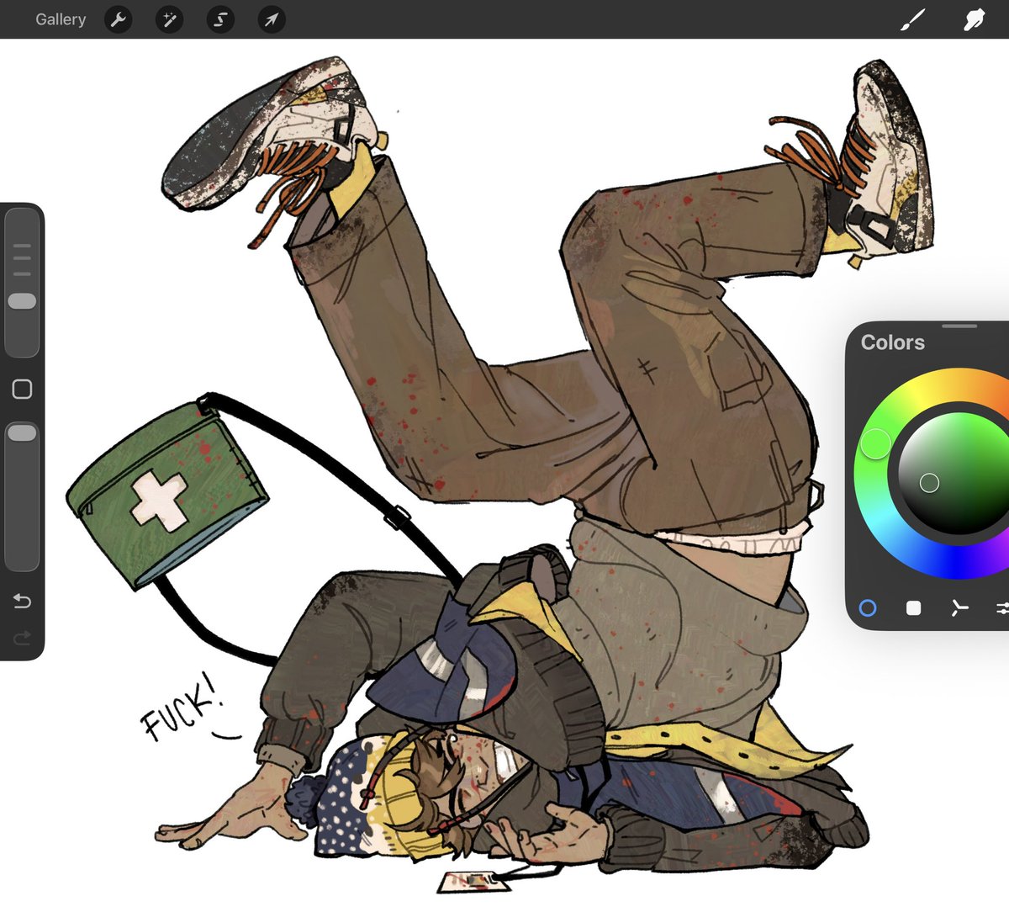Select the Smudge finger tool
The height and width of the screenshot is (912, 1009).
pyautogui.click(x=974, y=19)
